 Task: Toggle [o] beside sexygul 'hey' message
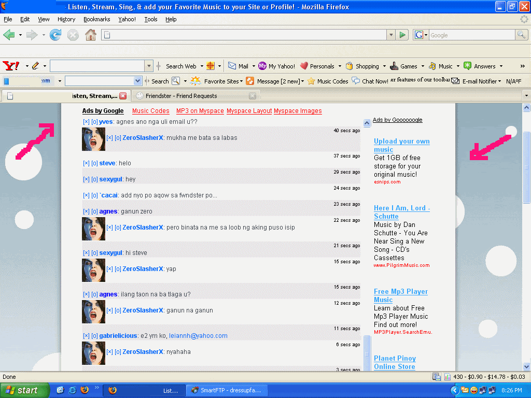(94, 179)
